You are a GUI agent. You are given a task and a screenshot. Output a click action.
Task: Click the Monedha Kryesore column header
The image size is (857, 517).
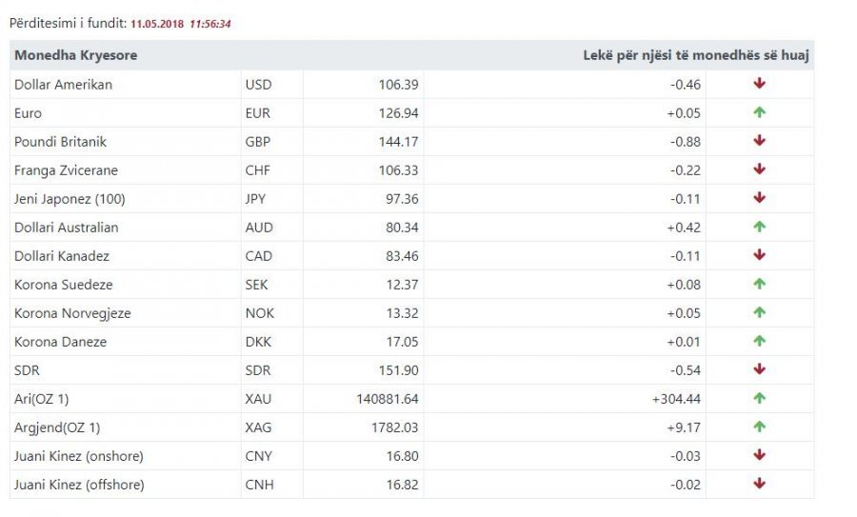pos(75,55)
